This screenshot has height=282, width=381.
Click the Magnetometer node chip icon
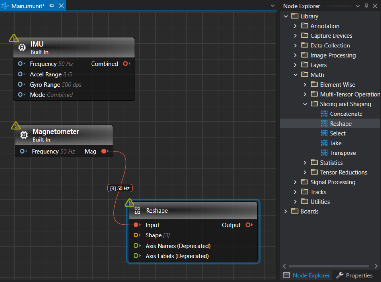[x=24, y=135]
